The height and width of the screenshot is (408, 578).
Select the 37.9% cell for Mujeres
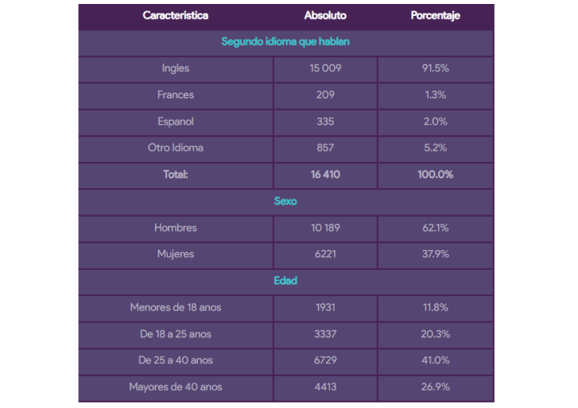[435, 254]
